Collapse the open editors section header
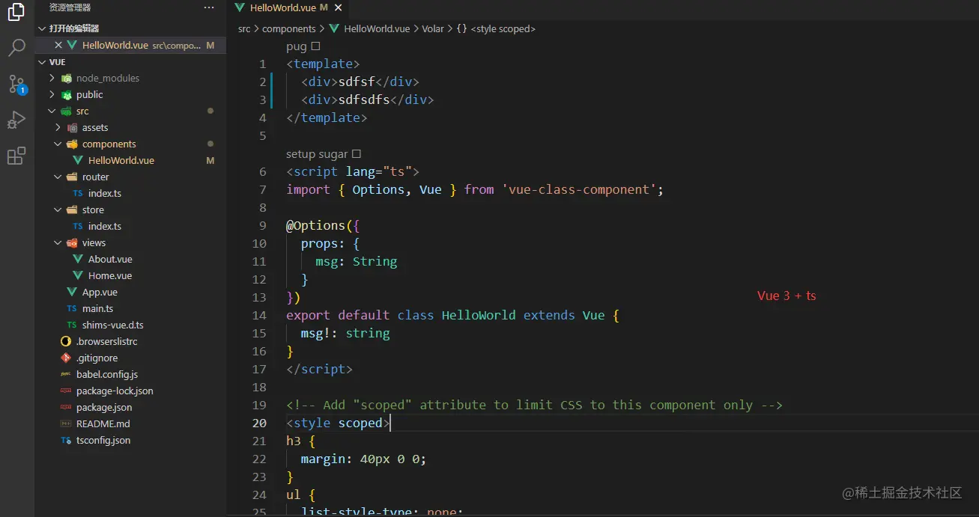 tap(130, 28)
